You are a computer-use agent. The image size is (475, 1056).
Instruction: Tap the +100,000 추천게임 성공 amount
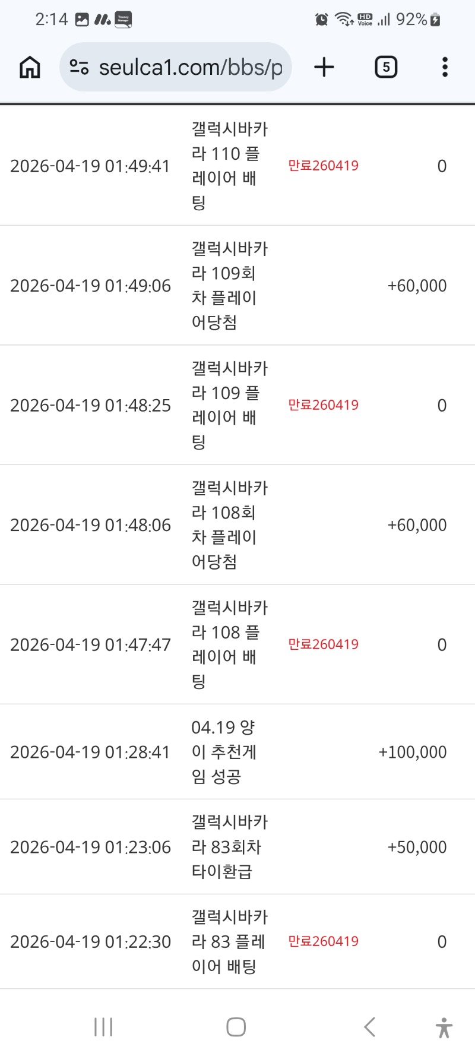click(x=413, y=752)
